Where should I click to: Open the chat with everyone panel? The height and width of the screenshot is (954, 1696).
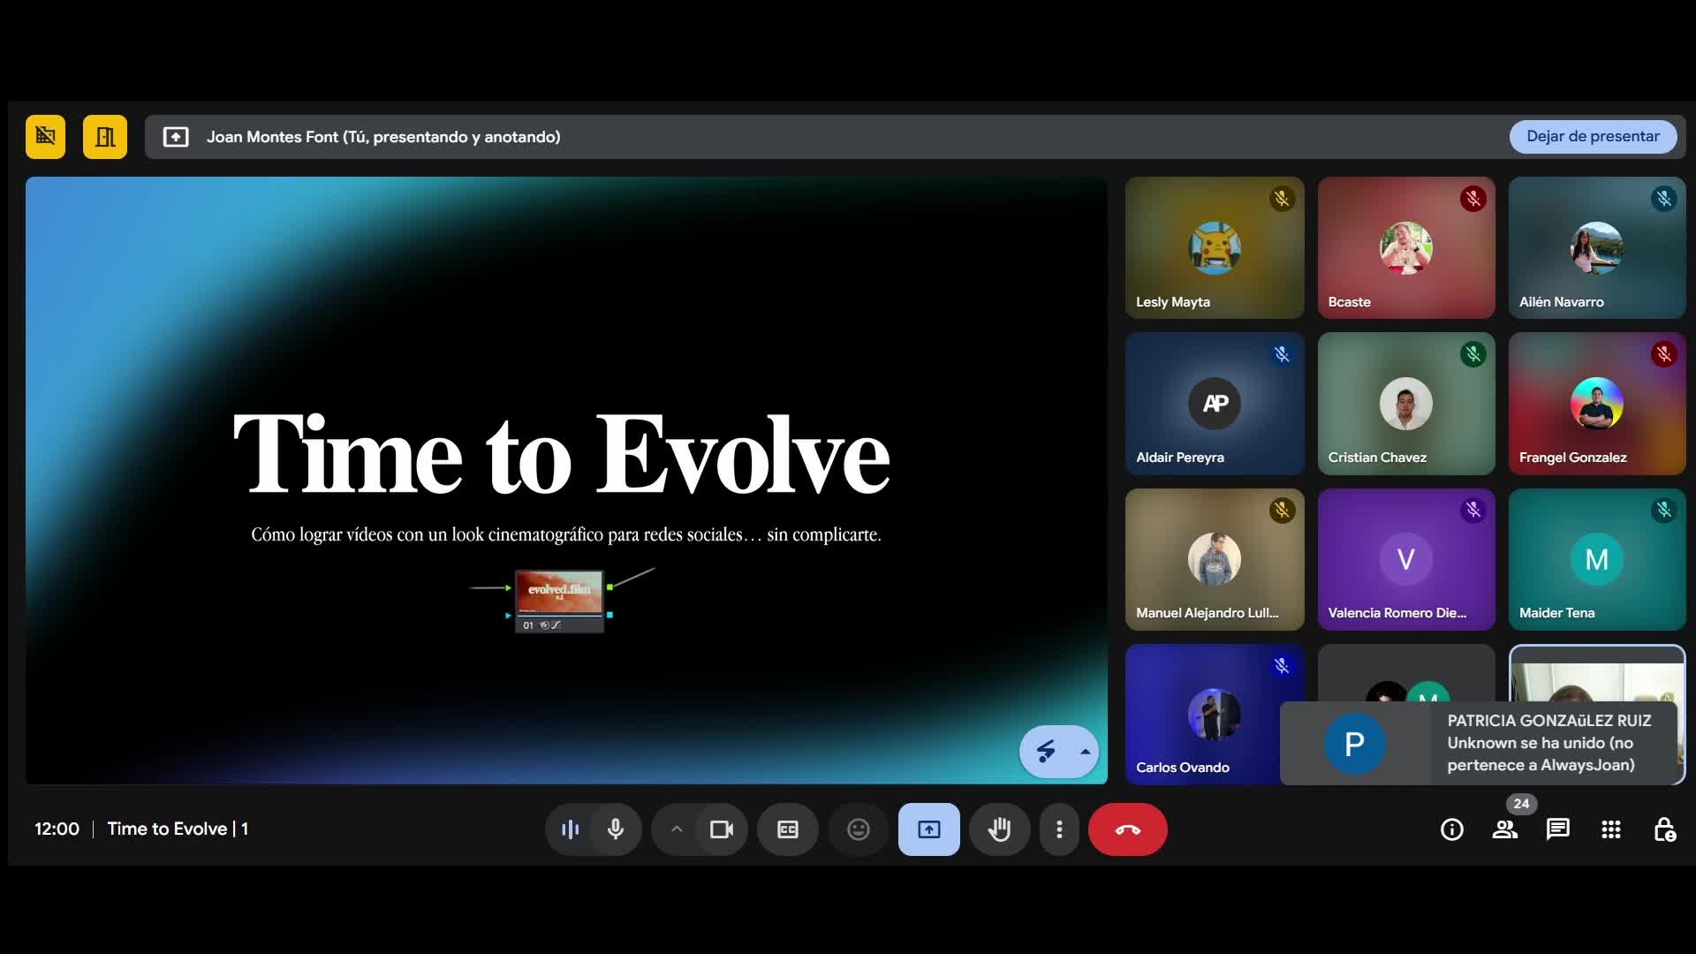point(1557,829)
